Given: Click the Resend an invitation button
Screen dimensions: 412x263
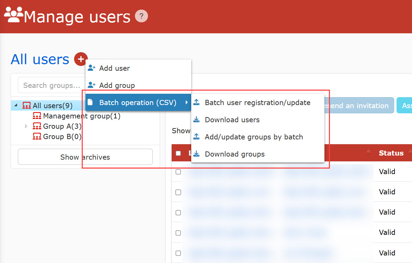Looking at the screenshot, I should [x=357, y=105].
